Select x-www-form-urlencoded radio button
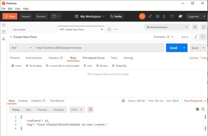 (x=47, y=66)
